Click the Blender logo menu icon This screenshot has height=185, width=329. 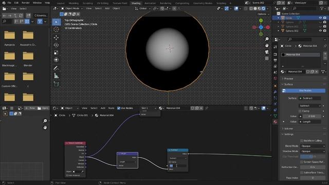[4, 3]
